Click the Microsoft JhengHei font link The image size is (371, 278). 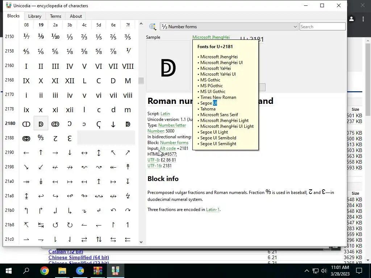(211, 37)
